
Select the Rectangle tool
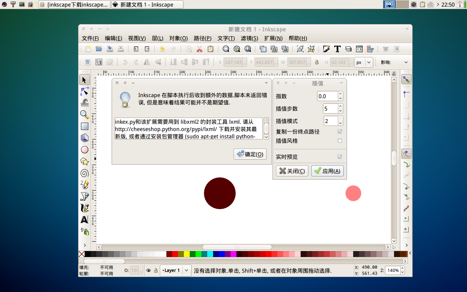[85, 127]
